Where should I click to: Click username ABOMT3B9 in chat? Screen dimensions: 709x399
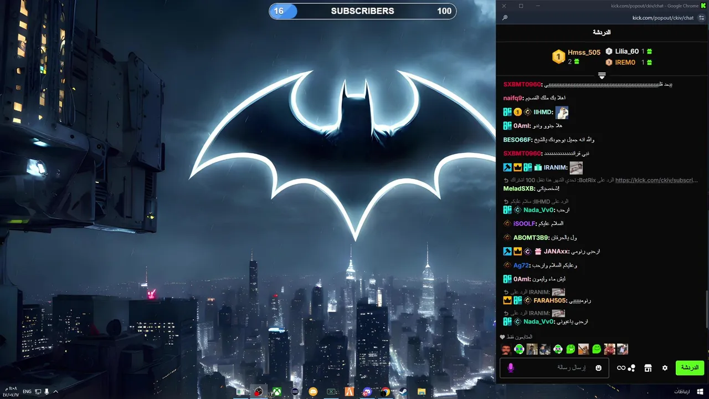[531, 238]
